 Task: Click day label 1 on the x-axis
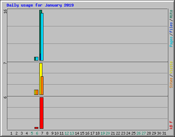coord(11,133)
